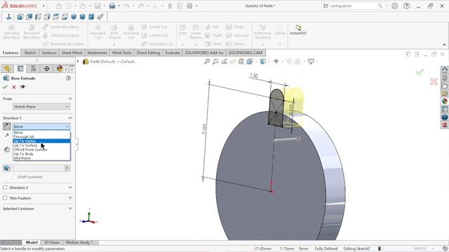Click the 1.50 dimension in viewport
Screen dimensions: 449x252
(x=254, y=76)
